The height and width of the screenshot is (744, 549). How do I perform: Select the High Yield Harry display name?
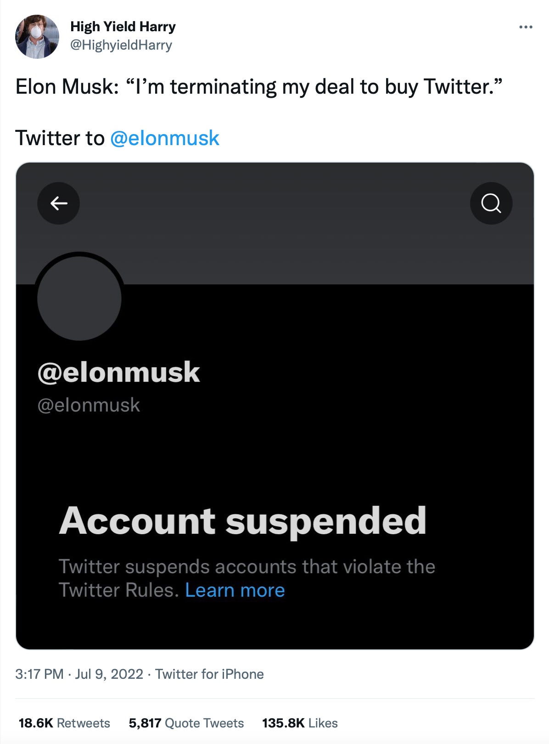coord(122,27)
